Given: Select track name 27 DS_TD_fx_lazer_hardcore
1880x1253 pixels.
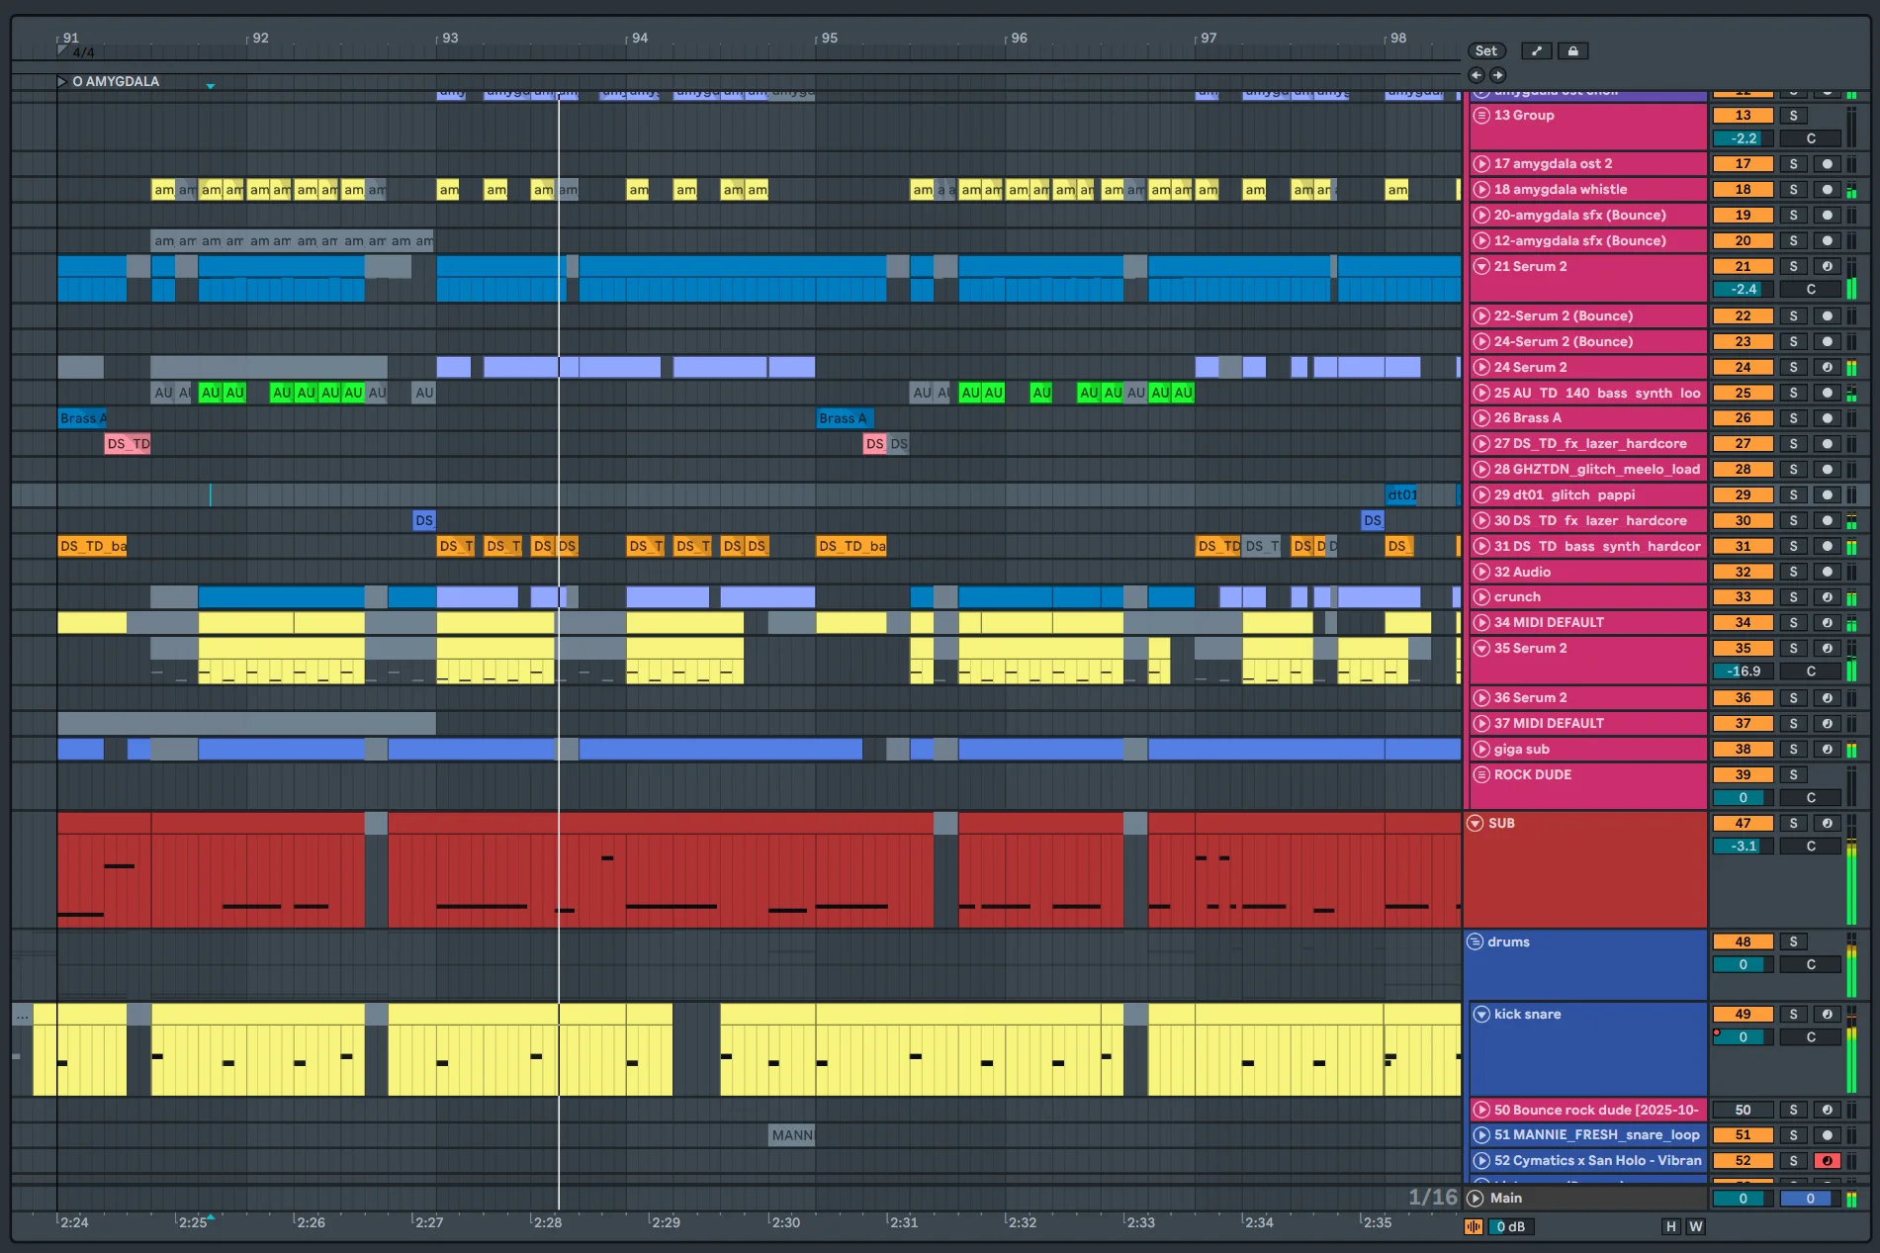Looking at the screenshot, I should pos(1590,444).
